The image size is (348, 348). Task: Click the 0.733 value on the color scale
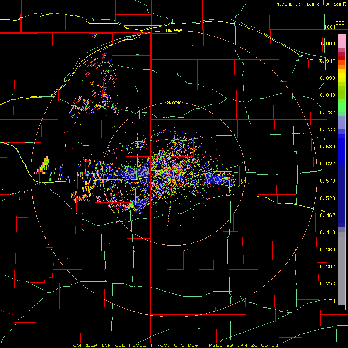328,130
